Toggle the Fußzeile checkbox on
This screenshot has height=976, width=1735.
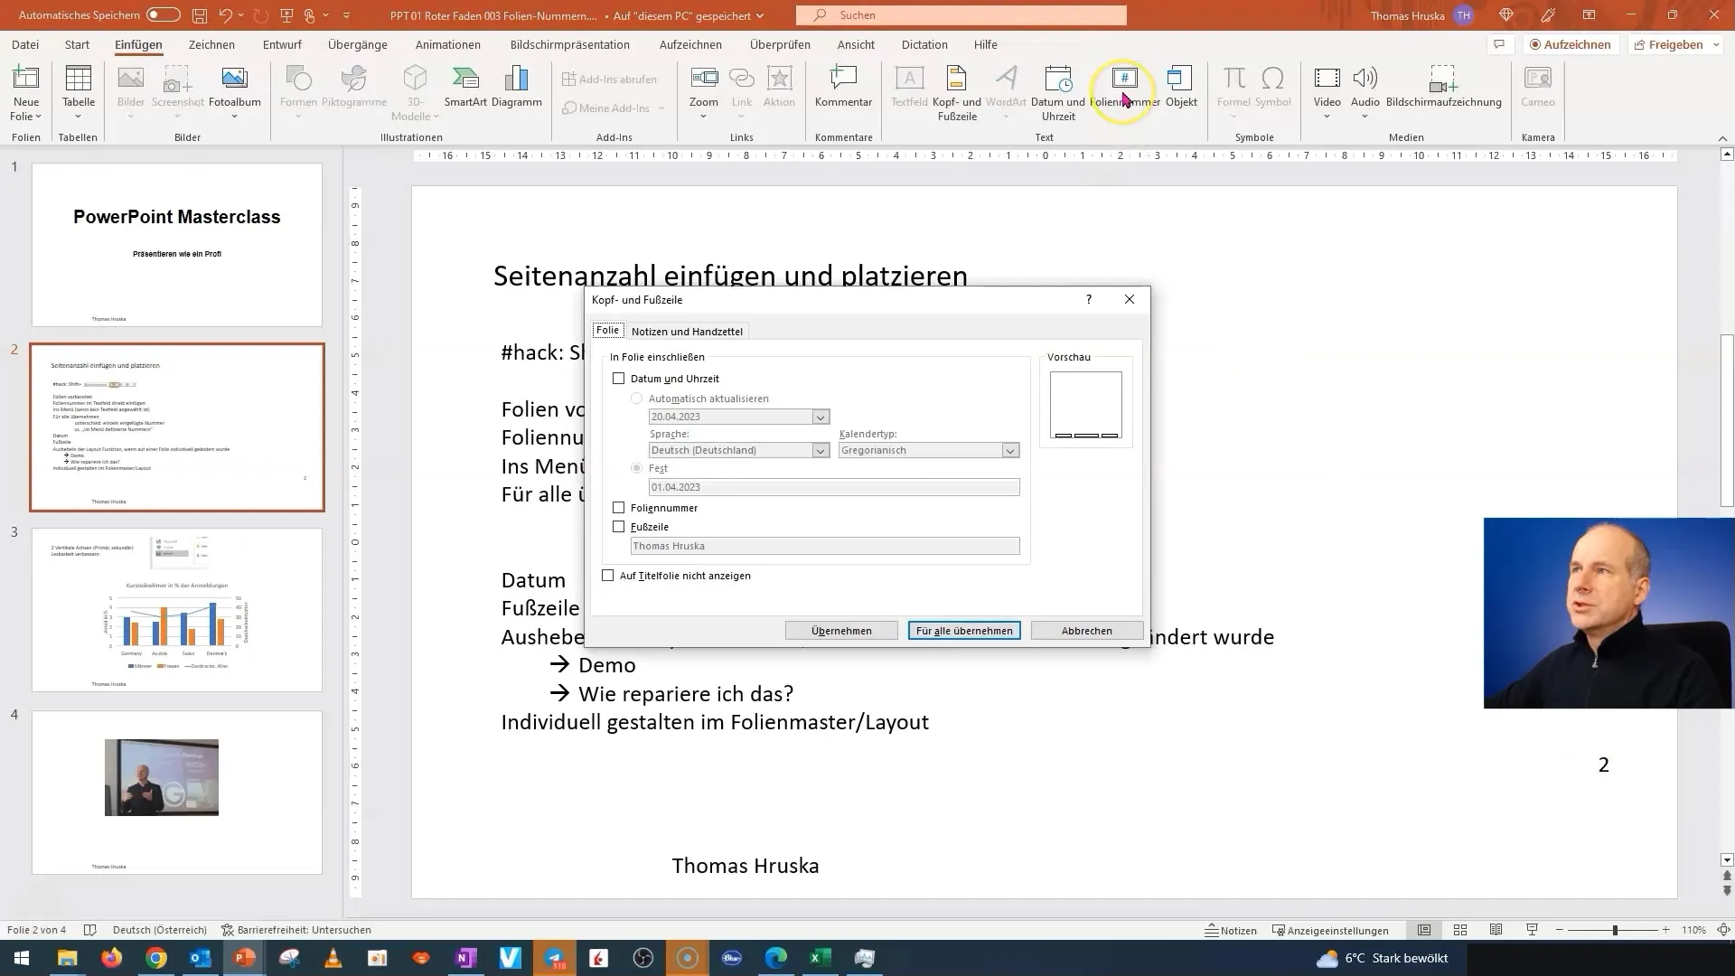(618, 526)
